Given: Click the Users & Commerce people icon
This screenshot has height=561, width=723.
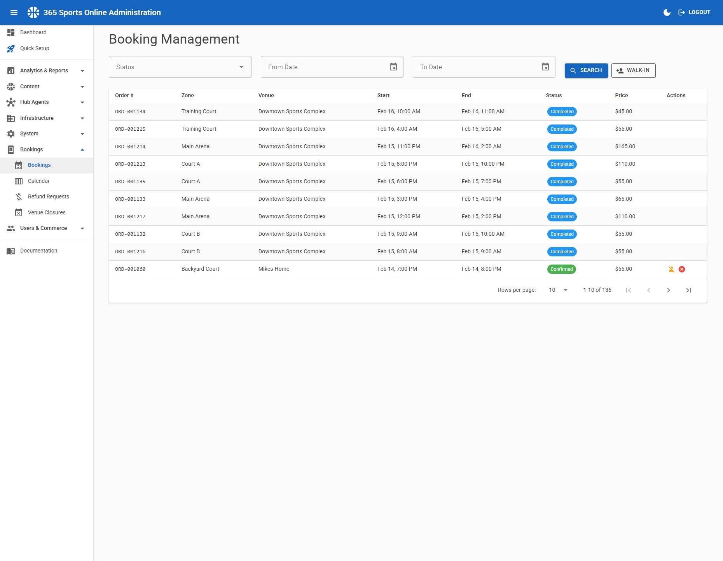Looking at the screenshot, I should [x=11, y=228].
